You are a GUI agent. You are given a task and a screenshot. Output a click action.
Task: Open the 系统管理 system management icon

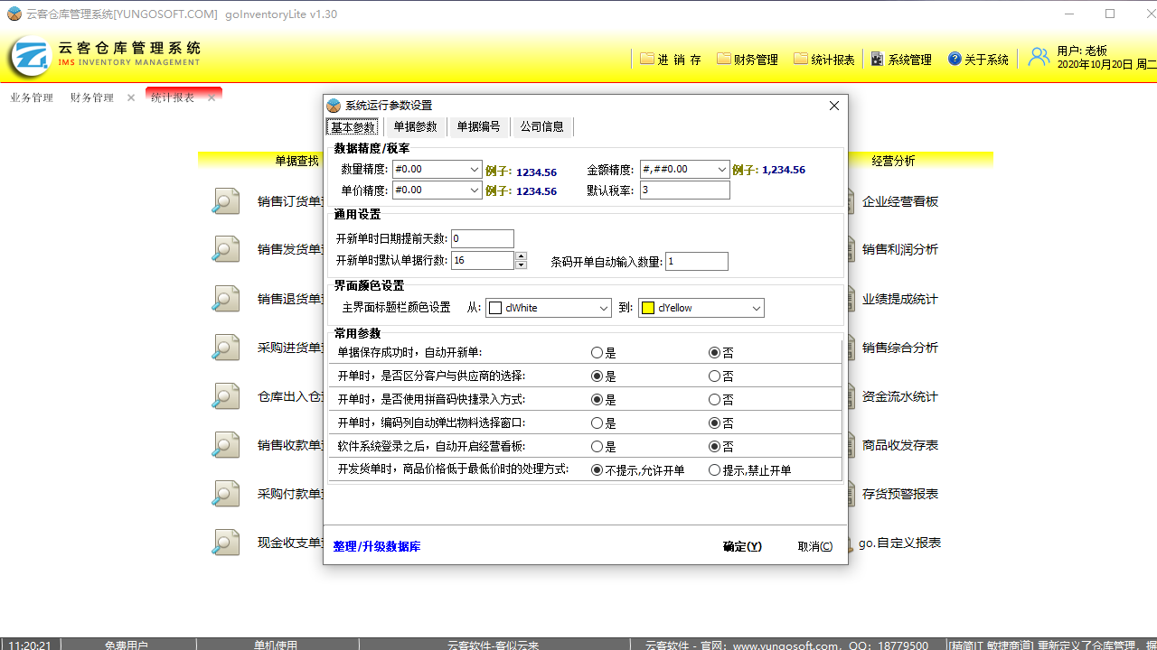(876, 58)
